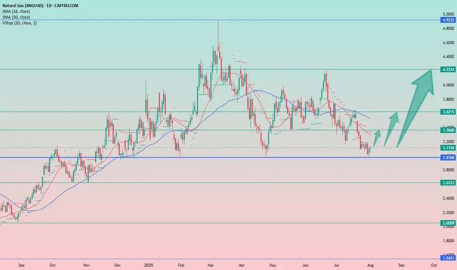Click the 2.6223 price level label
This screenshot has width=457, height=270.
pos(448,183)
